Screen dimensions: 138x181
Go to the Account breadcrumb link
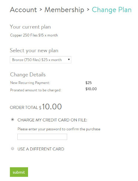point(23,10)
